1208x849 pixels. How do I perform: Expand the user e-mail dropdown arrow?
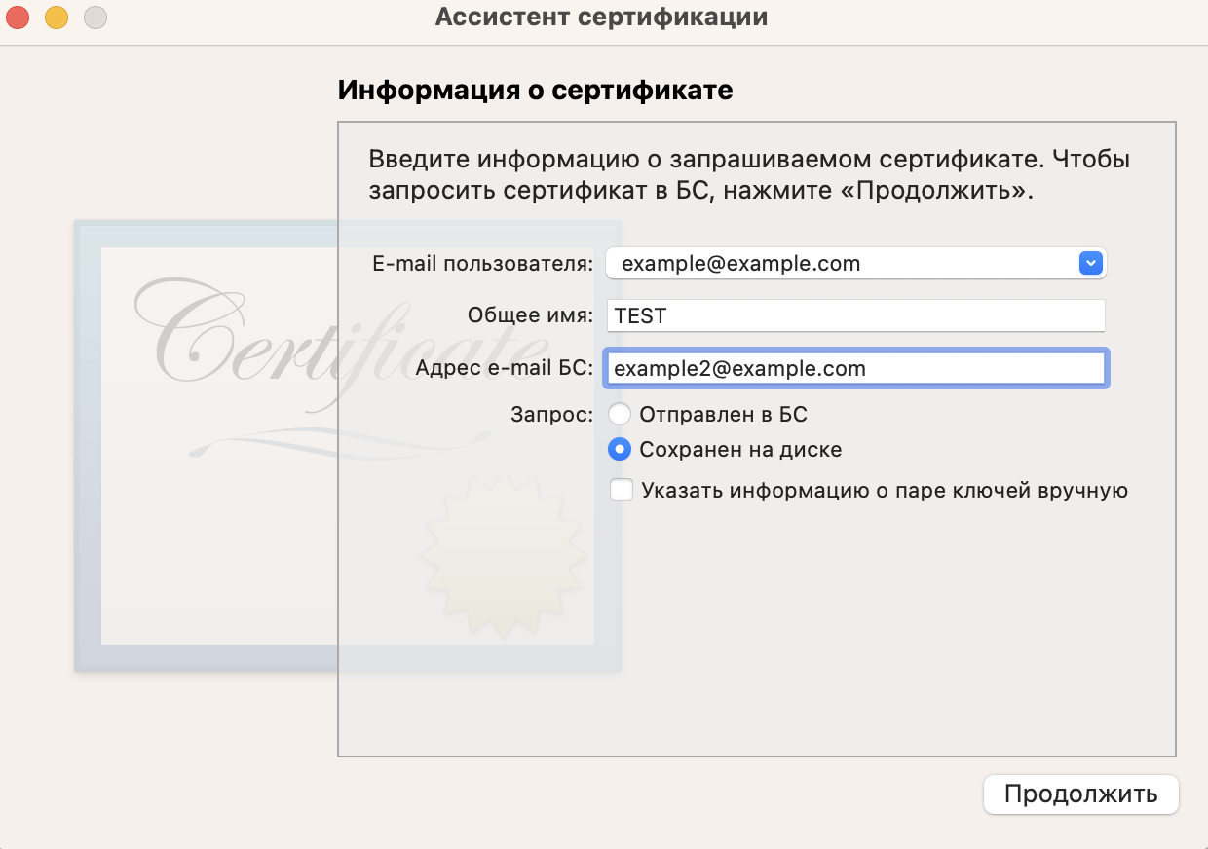click(1090, 263)
